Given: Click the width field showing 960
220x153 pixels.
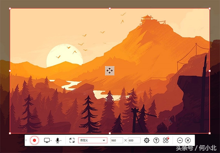Looking at the screenshot, I should (x=117, y=140).
